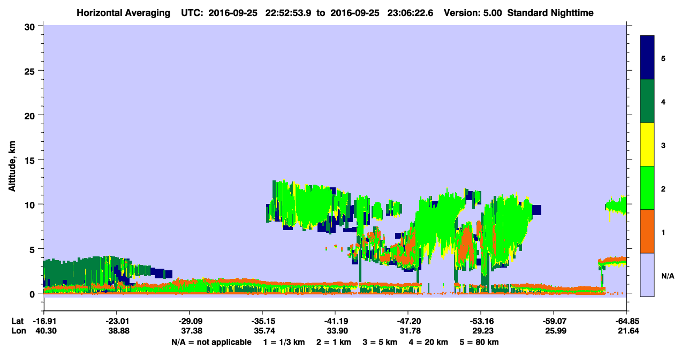Click the 'Lat' row label
This screenshot has width=696, height=357.
[x=17, y=321]
